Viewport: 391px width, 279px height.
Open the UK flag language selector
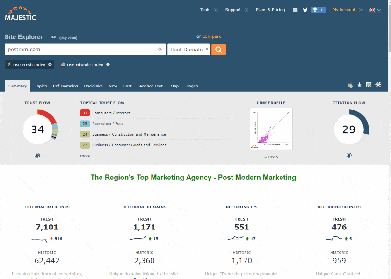375,10
